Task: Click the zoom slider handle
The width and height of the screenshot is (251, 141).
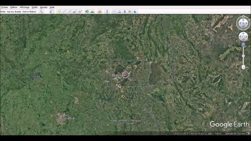Action: tap(243, 56)
